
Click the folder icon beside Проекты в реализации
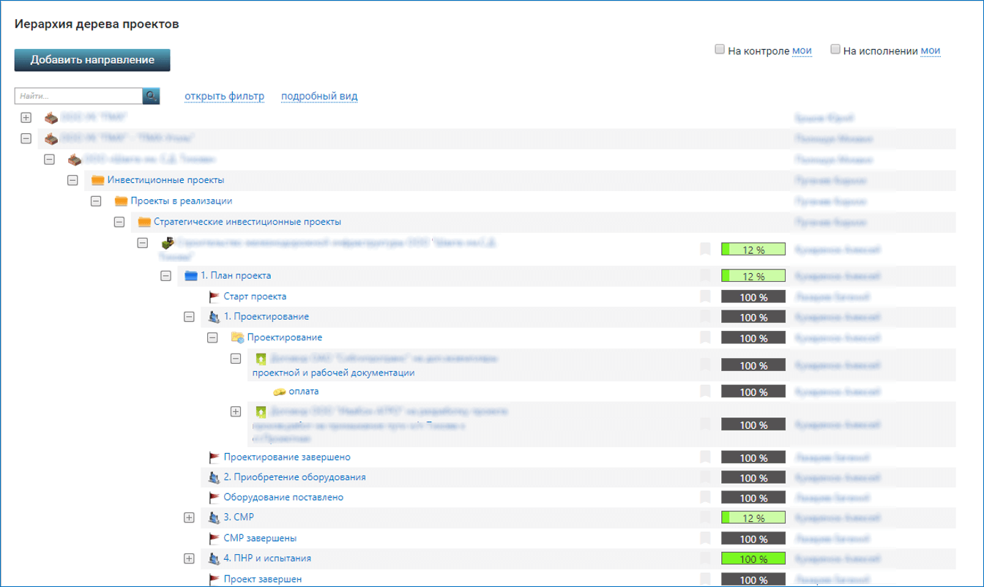[121, 201]
